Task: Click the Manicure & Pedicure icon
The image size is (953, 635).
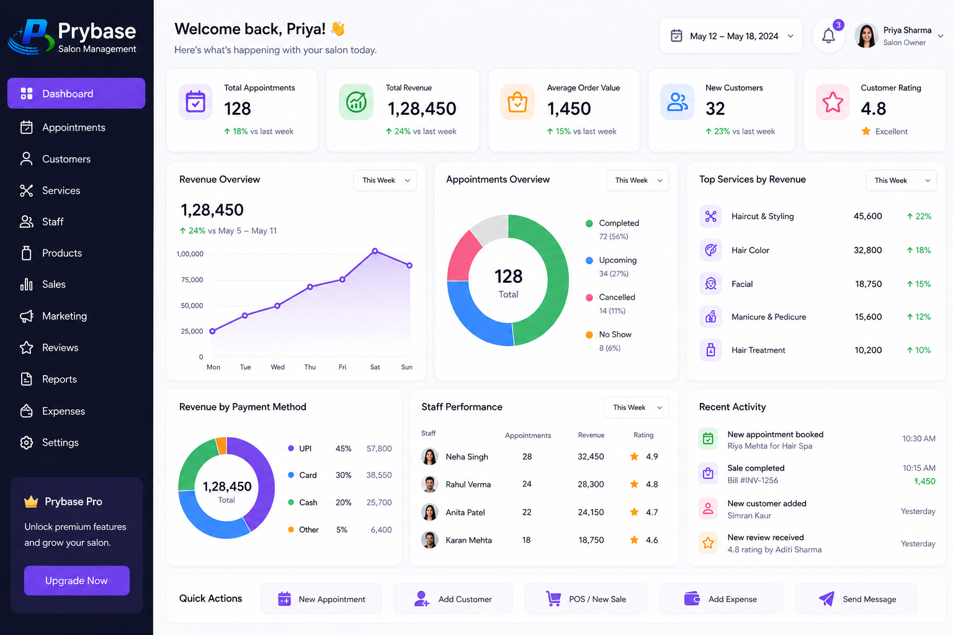Action: pos(711,317)
